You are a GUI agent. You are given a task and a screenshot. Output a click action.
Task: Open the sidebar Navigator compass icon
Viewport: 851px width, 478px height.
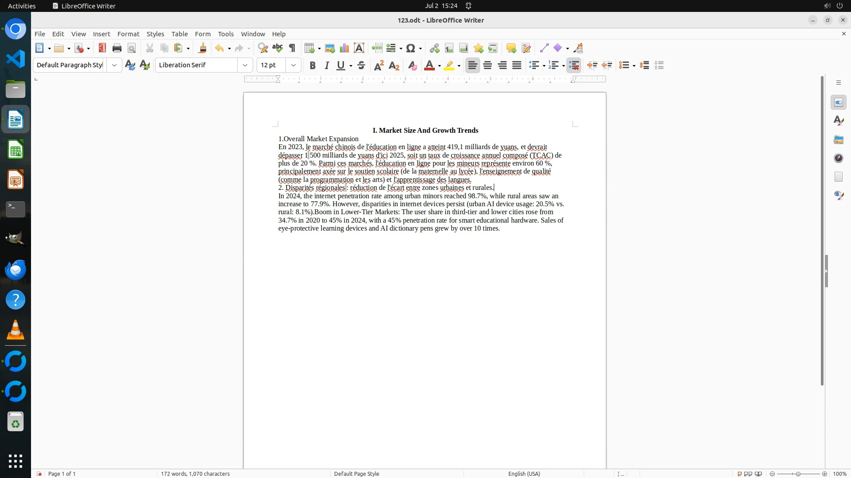coord(838,158)
